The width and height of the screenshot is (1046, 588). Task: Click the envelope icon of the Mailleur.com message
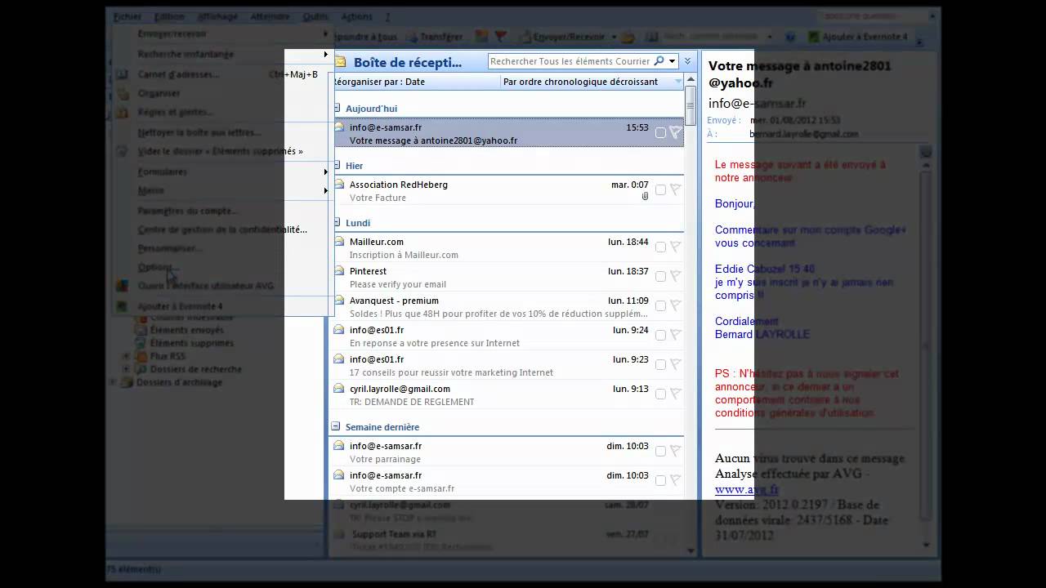tap(339, 242)
